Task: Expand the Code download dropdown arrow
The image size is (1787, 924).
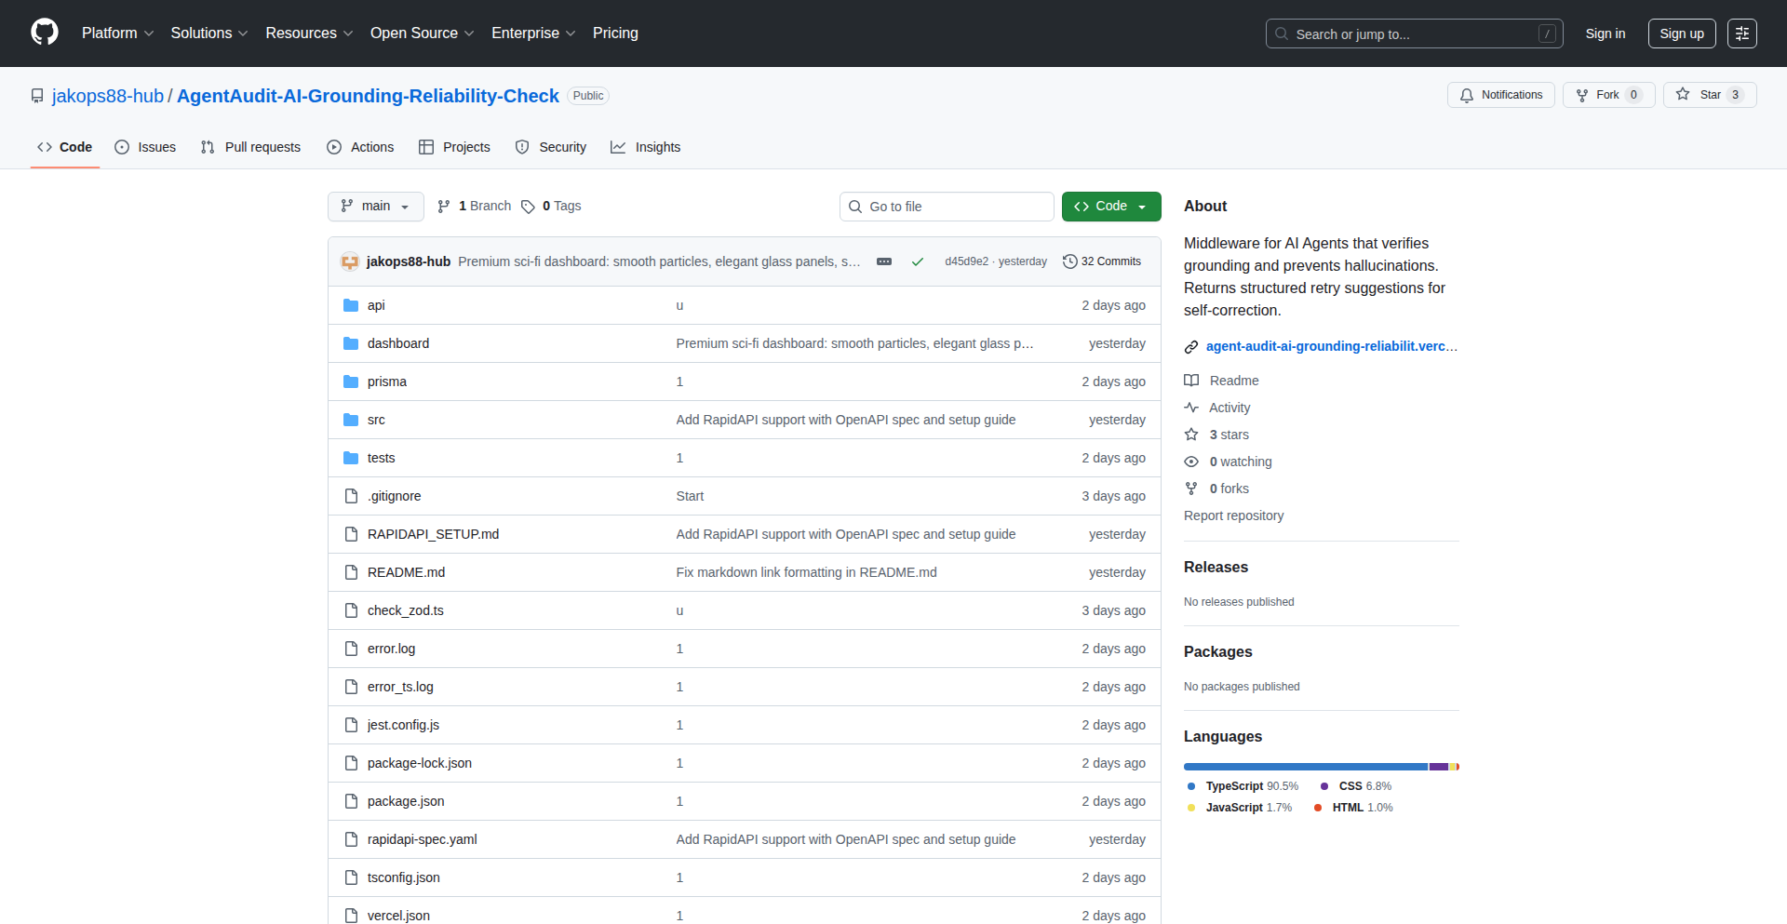Action: pos(1142,206)
